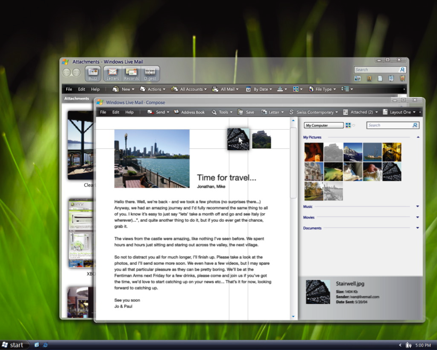Image resolution: width=437 pixels, height=350 pixels.
Task: Open the File Type filter dropdown
Action: [322, 89]
